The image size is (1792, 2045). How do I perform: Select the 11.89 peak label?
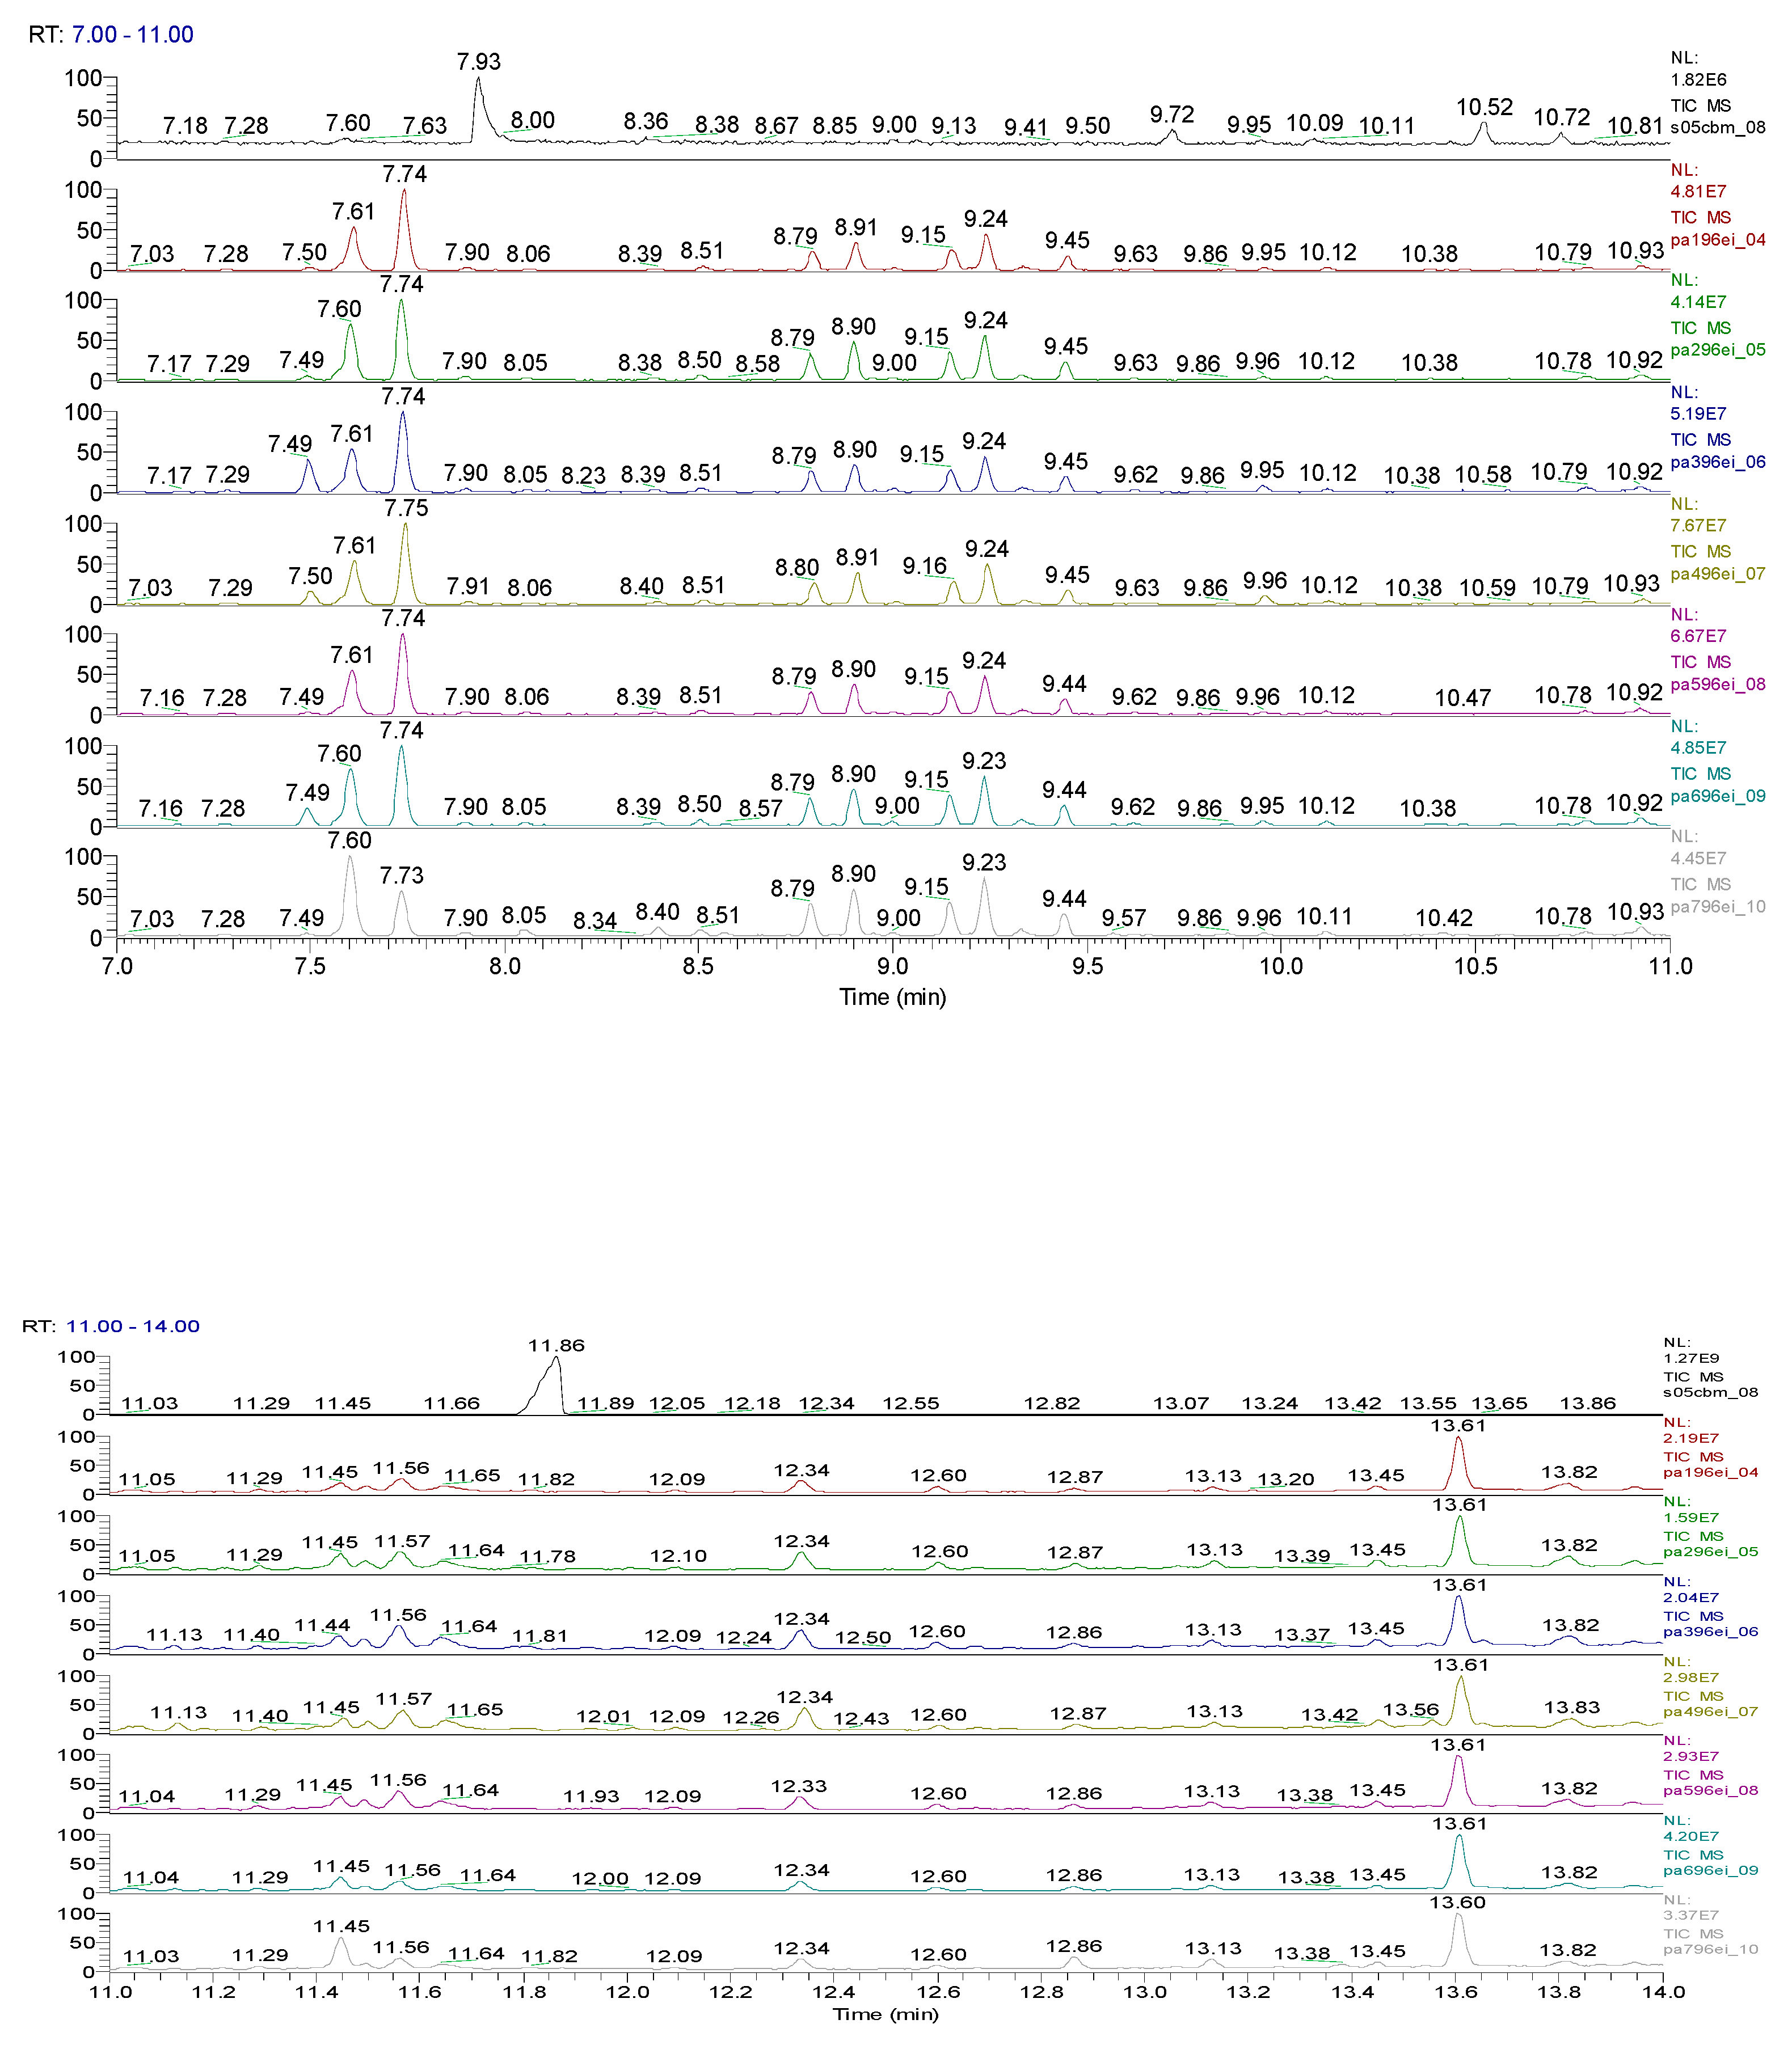[x=606, y=1403]
